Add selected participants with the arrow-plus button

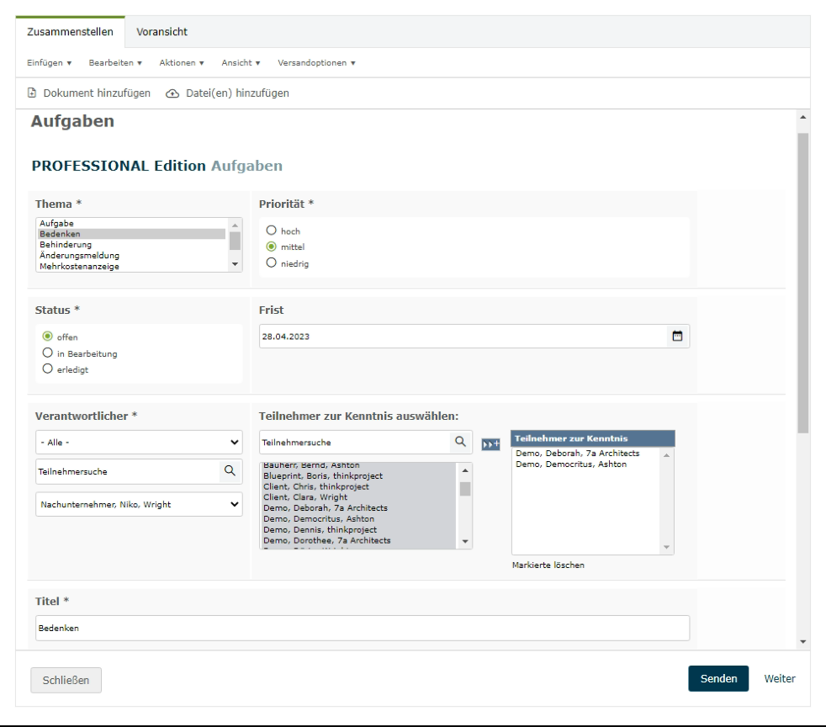[x=490, y=444]
